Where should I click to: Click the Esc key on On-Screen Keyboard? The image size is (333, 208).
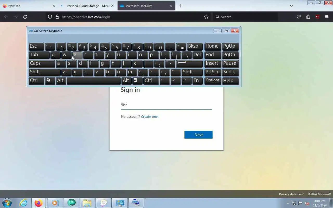coord(36,46)
